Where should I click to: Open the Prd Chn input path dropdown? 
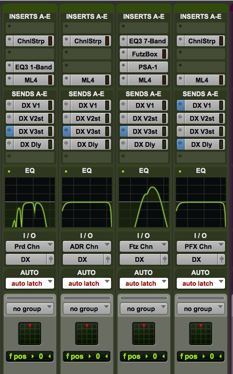point(30,246)
